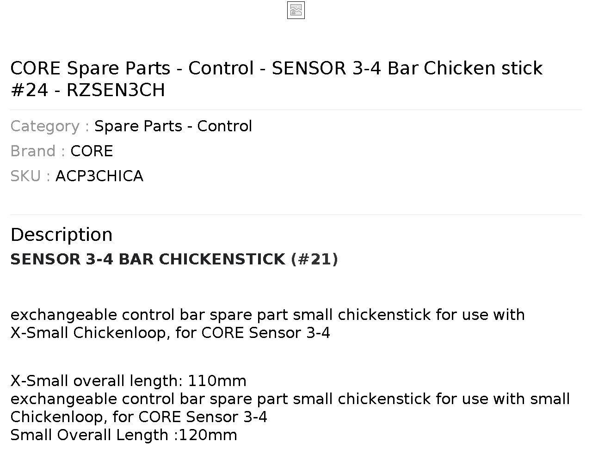Image resolution: width=592 pixels, height=454 pixels.
Task: Click the '(#21)' text in the bold heading
Action: pos(314,259)
